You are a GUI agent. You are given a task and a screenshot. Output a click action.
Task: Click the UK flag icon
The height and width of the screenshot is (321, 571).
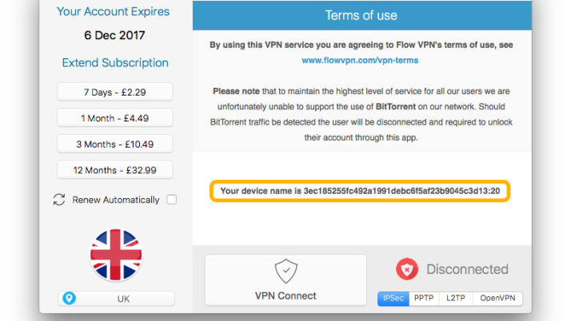pos(116,256)
